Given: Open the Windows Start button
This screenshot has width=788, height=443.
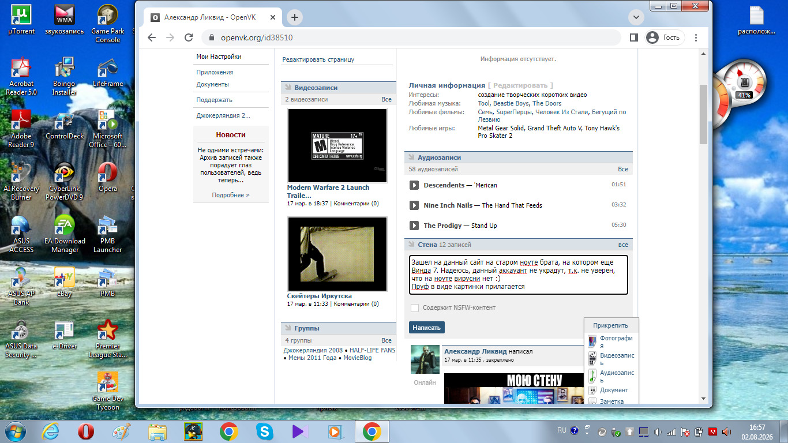Looking at the screenshot, I should point(14,431).
